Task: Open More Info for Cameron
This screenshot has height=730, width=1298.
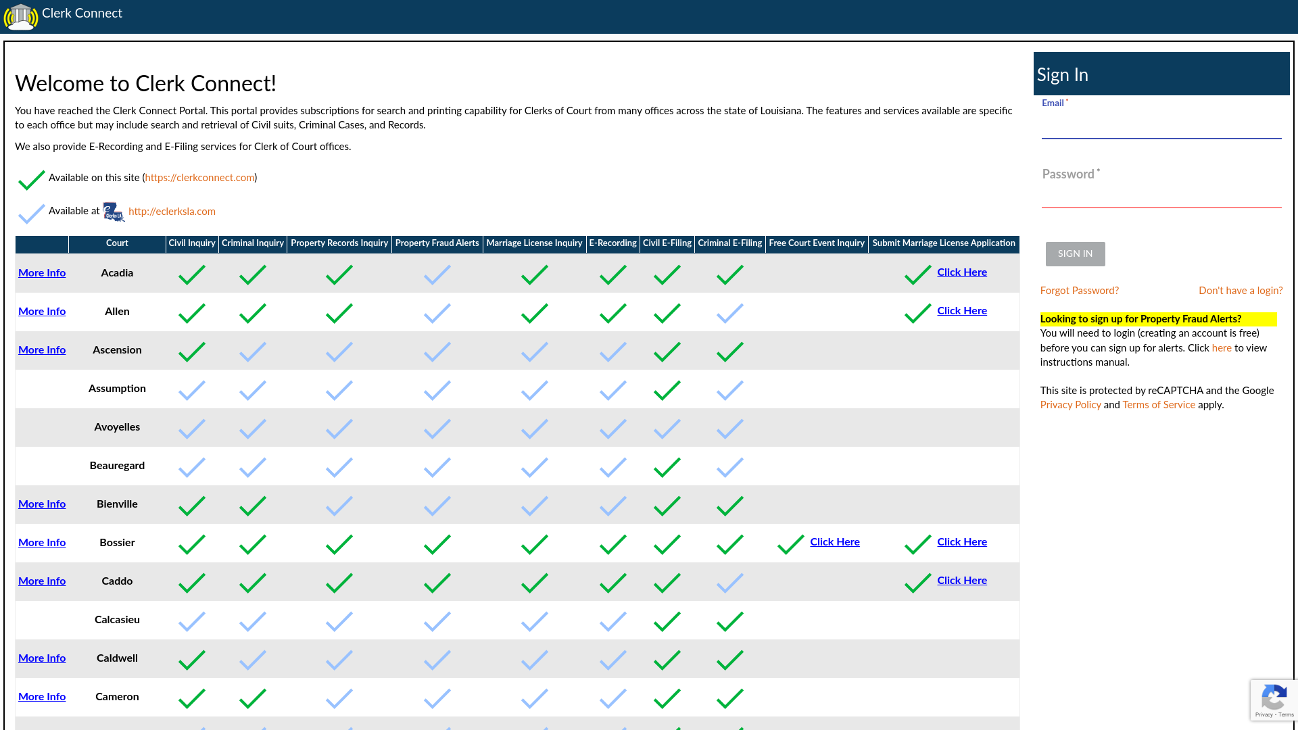Action: (42, 697)
